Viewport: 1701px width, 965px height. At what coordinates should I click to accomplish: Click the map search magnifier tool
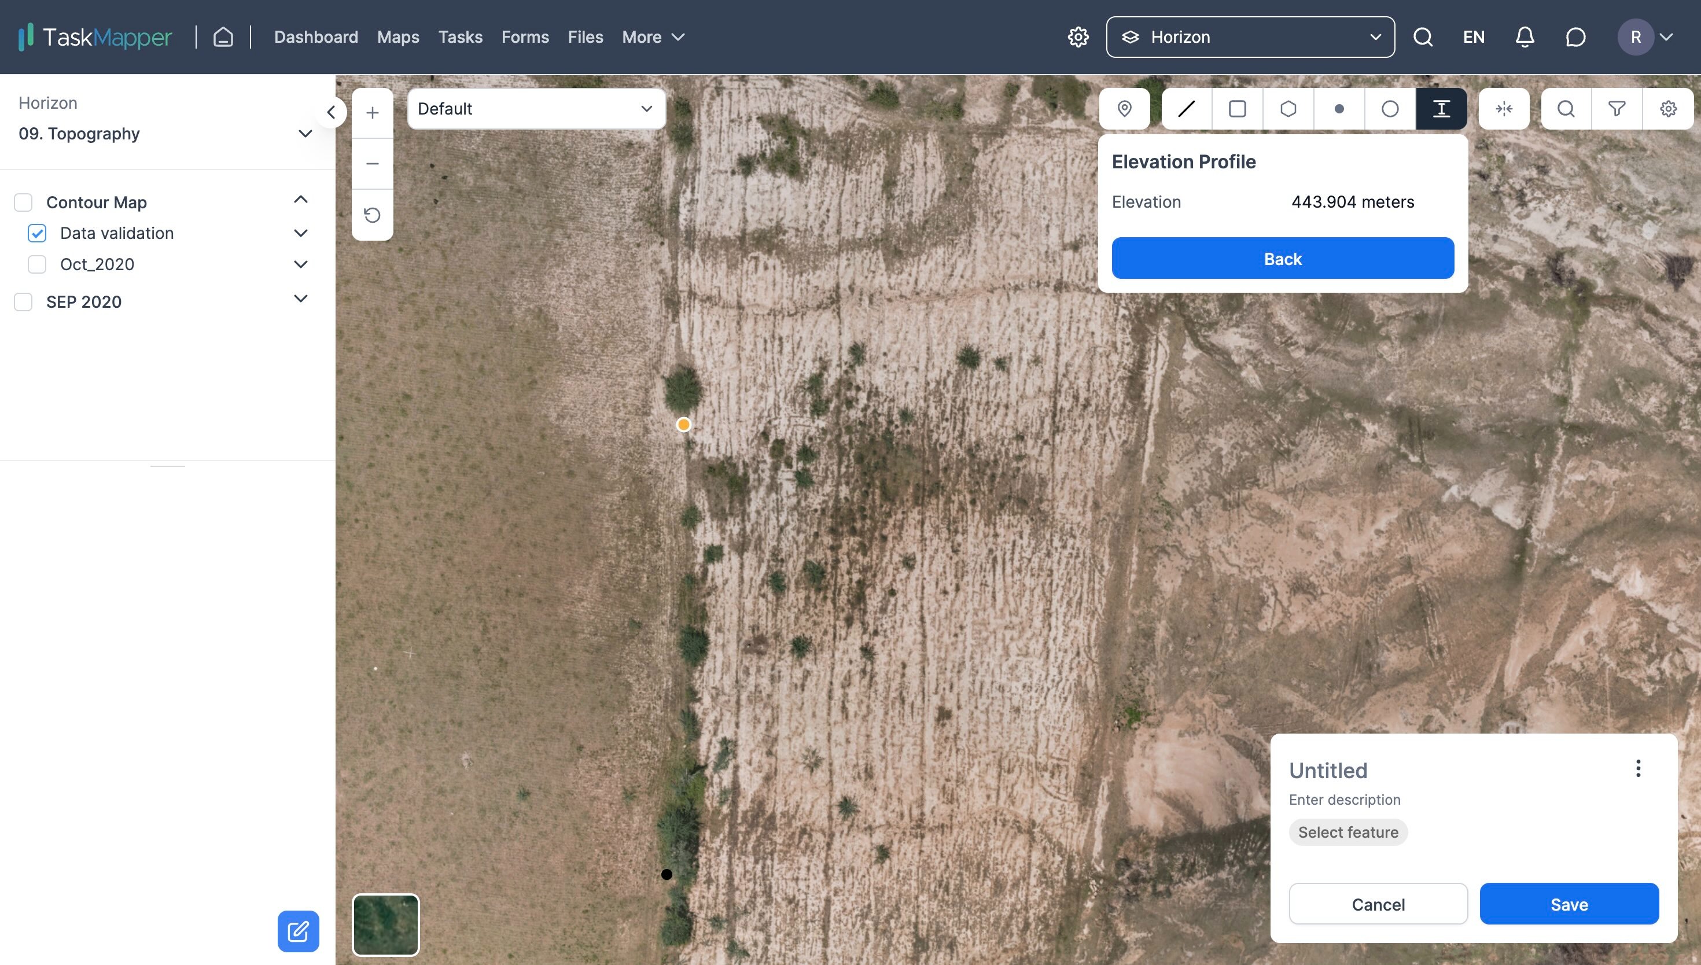pos(1566,109)
